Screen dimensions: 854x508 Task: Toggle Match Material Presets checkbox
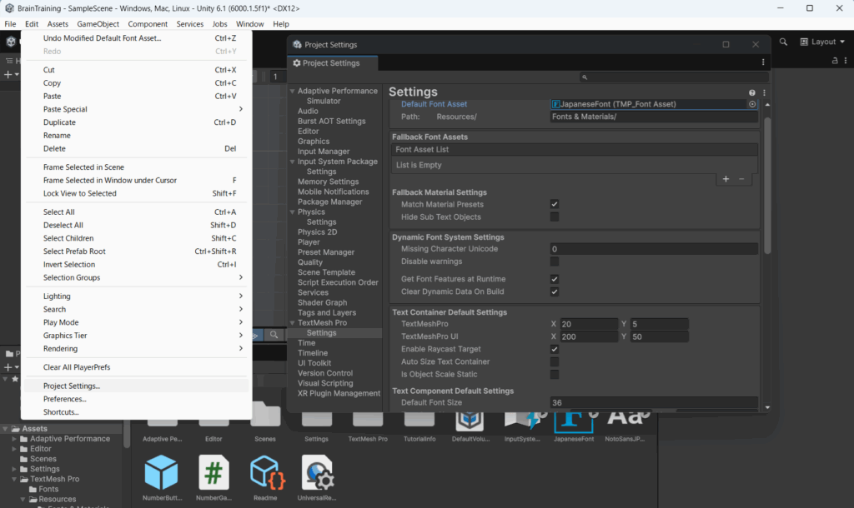555,204
